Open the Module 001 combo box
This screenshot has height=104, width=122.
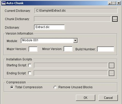tap(49, 41)
